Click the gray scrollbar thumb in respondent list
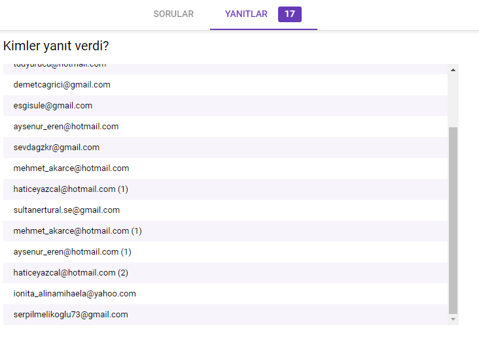 coord(453,219)
